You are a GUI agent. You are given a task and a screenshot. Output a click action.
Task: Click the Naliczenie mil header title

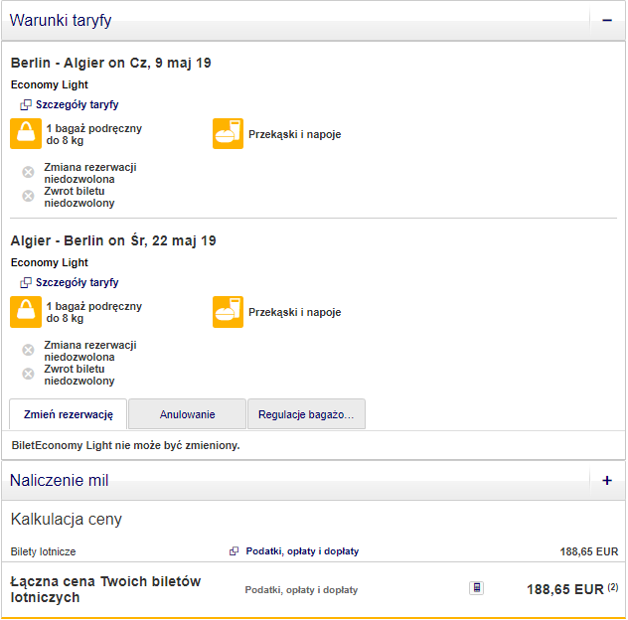pos(60,480)
